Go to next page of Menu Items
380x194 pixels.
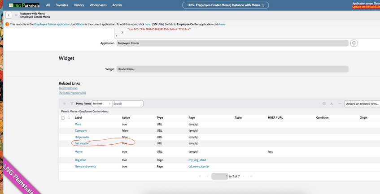[x=244, y=176]
